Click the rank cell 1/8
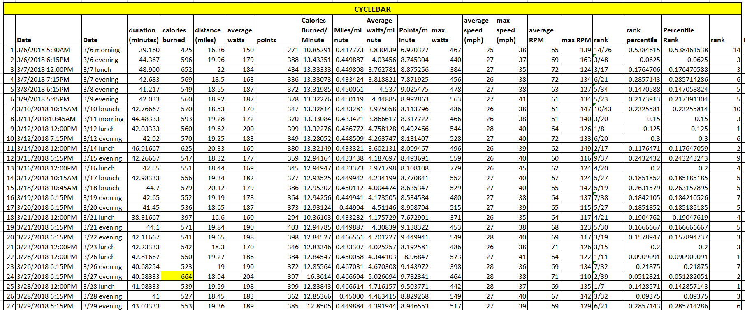Viewport: 745px width, 310px height. (x=608, y=129)
